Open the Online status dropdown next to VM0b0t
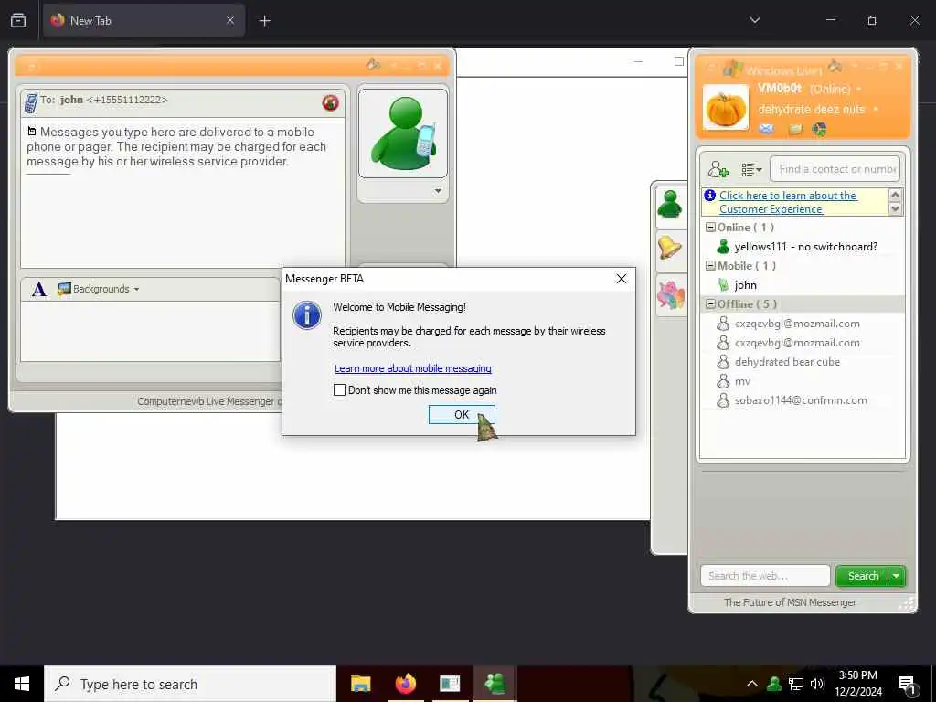 [x=859, y=90]
